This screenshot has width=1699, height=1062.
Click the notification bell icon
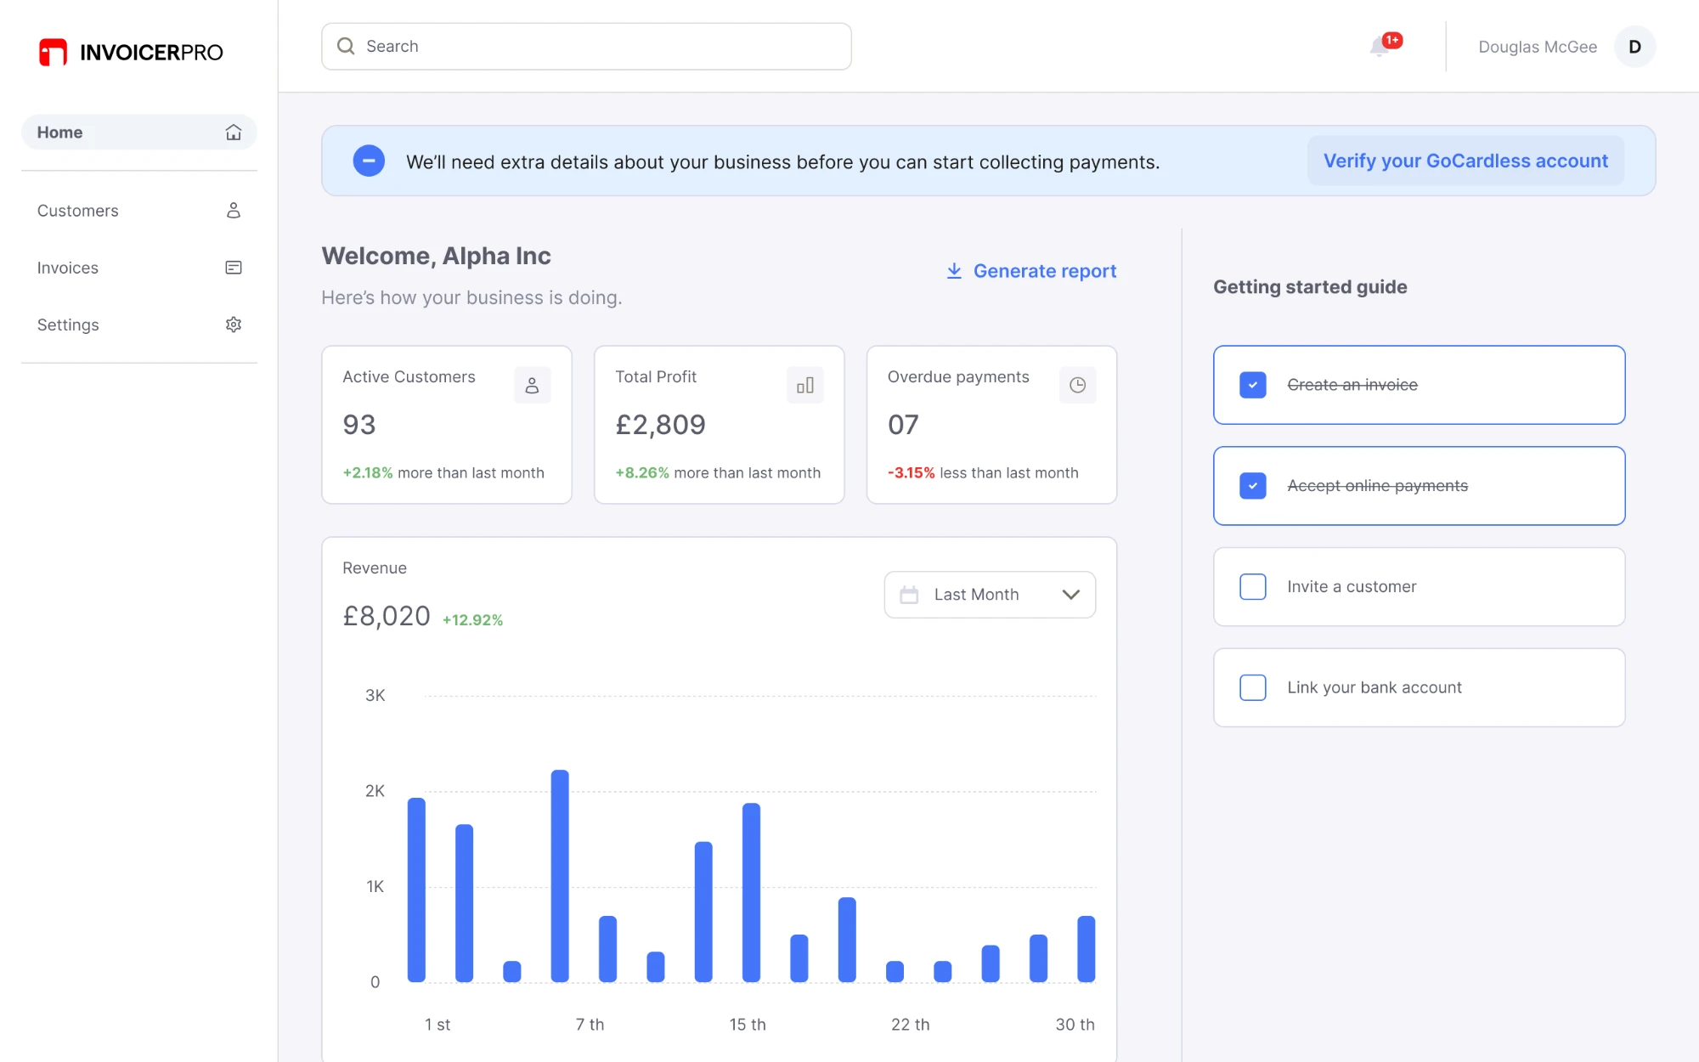point(1380,47)
